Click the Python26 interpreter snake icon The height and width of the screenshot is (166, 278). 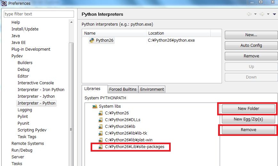(92, 40)
